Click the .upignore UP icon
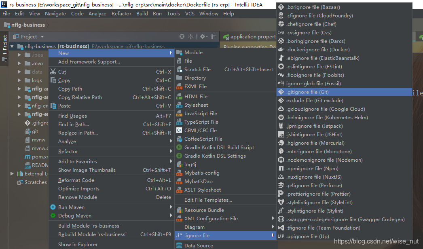The height and width of the screenshot is (249, 423). (x=281, y=236)
